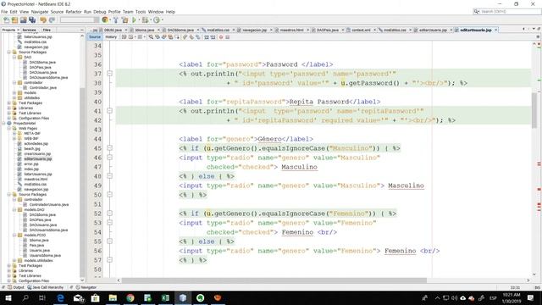
Task: Click the browser selection globe icon
Action: 105,20
